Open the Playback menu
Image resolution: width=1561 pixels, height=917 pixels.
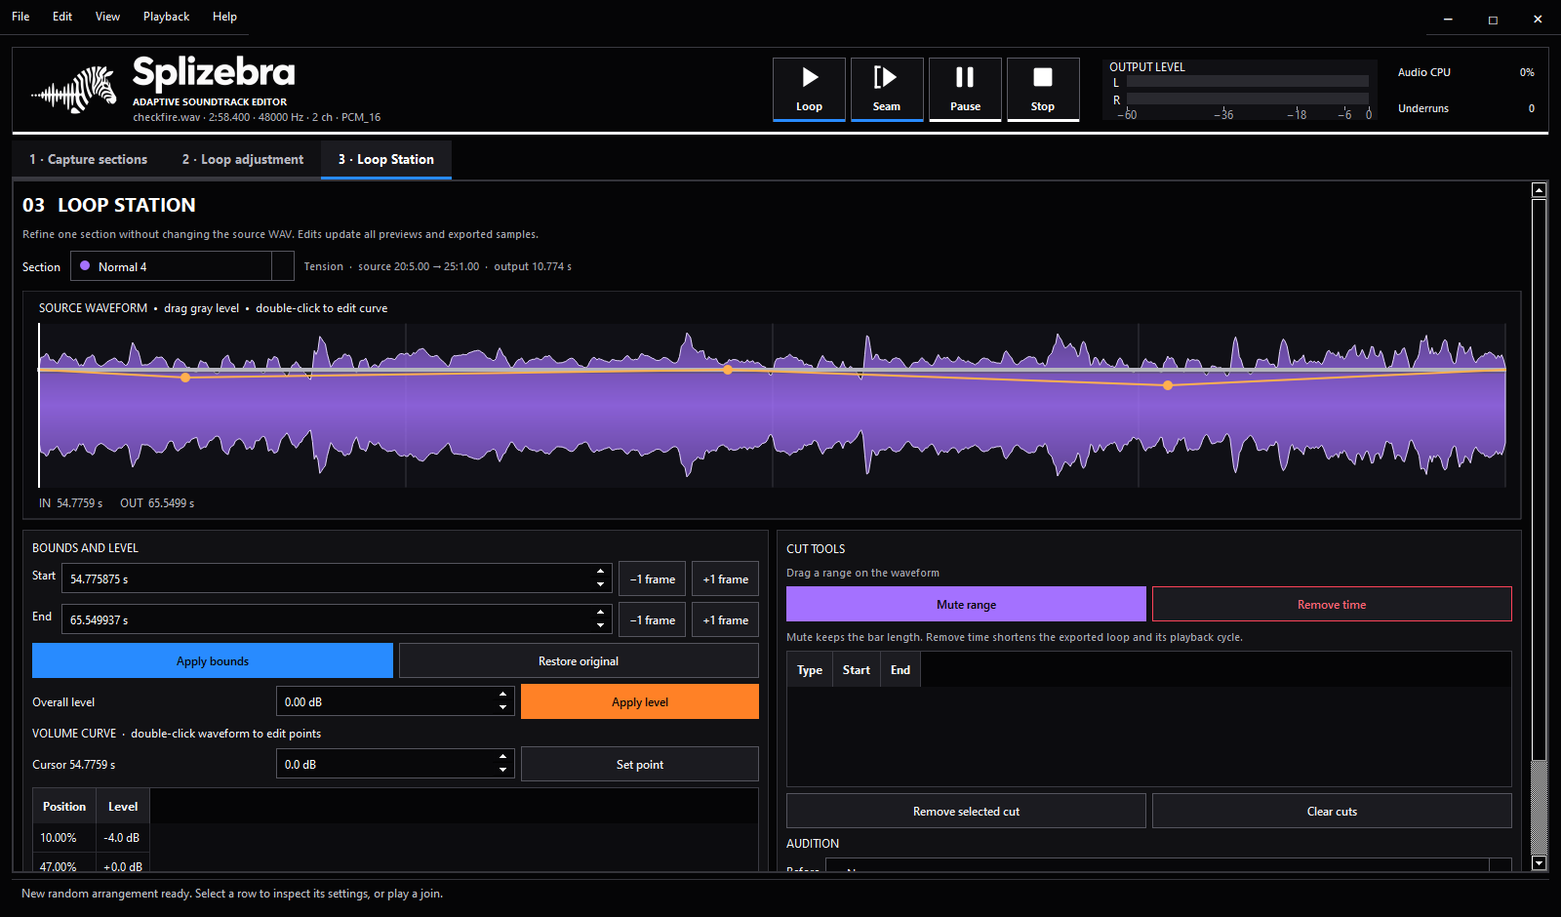pyautogui.click(x=166, y=17)
